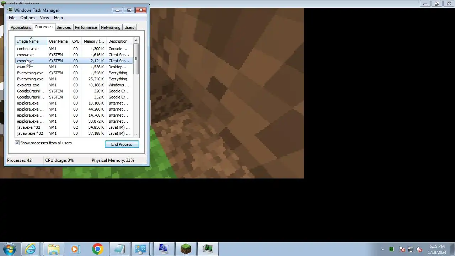Select iexplore.exe row using 44,280 K
455x256 pixels.
pos(74,109)
